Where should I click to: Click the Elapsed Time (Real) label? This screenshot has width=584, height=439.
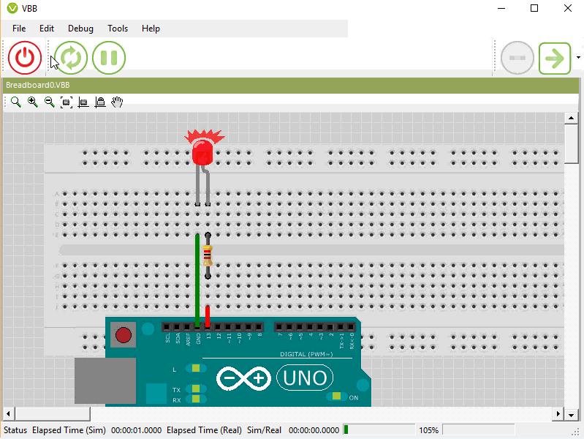click(204, 430)
